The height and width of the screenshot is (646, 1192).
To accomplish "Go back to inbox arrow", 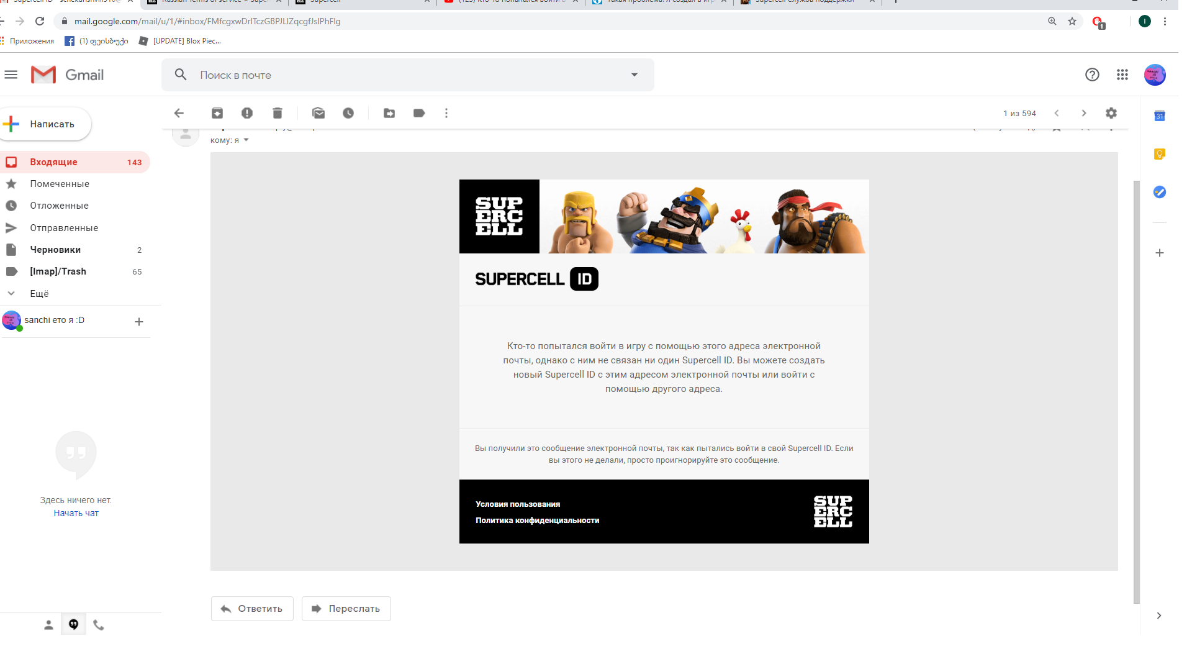I will [x=179, y=113].
